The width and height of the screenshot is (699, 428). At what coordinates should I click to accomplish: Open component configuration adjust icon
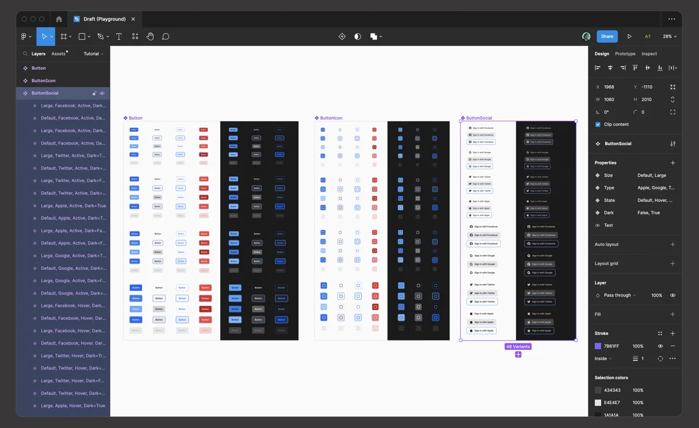tap(673, 143)
